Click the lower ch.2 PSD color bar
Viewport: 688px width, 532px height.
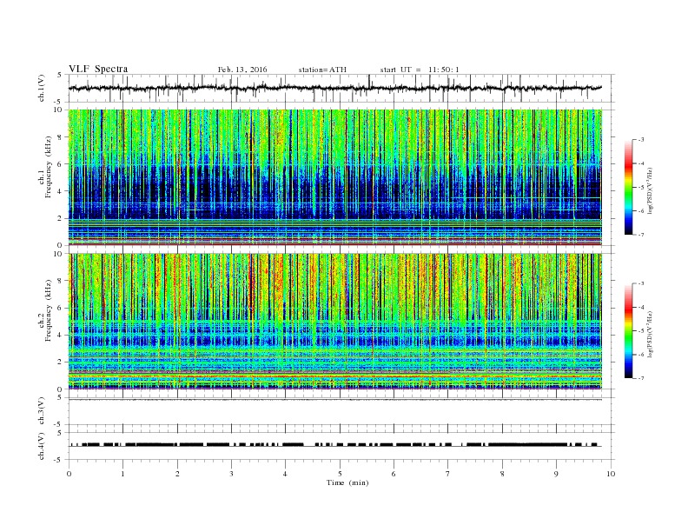click(x=628, y=330)
